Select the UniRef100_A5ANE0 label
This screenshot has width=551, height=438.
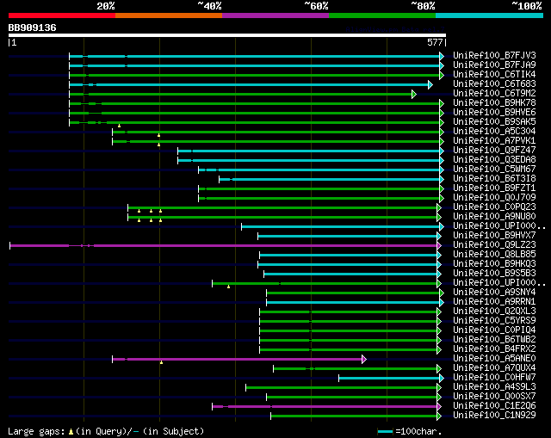coord(494,359)
